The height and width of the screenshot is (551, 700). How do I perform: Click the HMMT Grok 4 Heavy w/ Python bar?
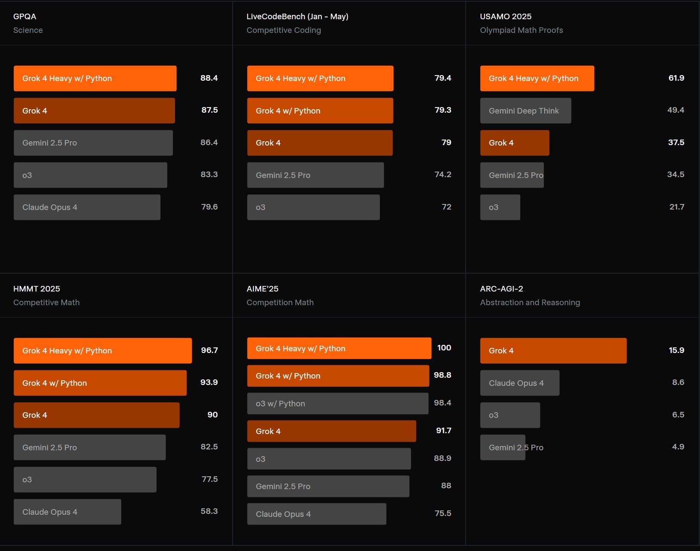pyautogui.click(x=103, y=351)
